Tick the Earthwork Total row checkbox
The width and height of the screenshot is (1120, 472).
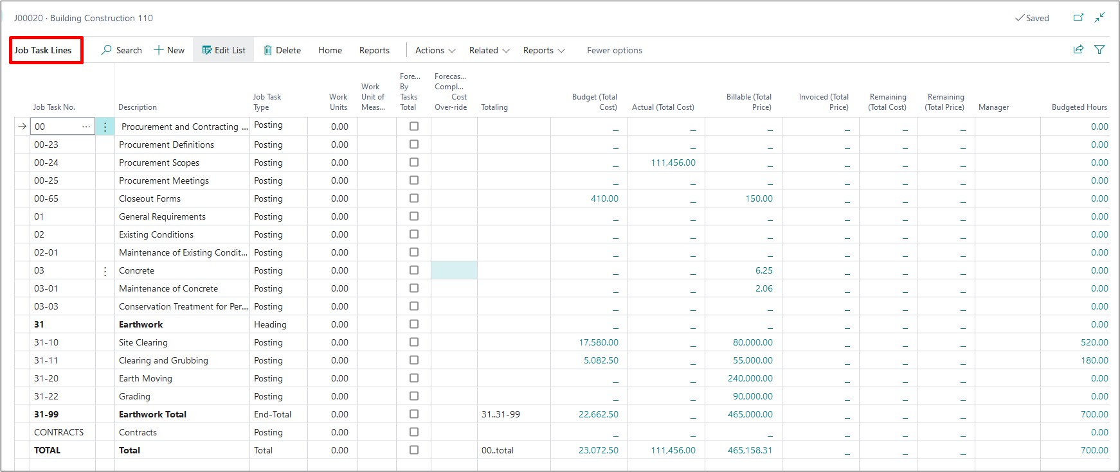(414, 414)
